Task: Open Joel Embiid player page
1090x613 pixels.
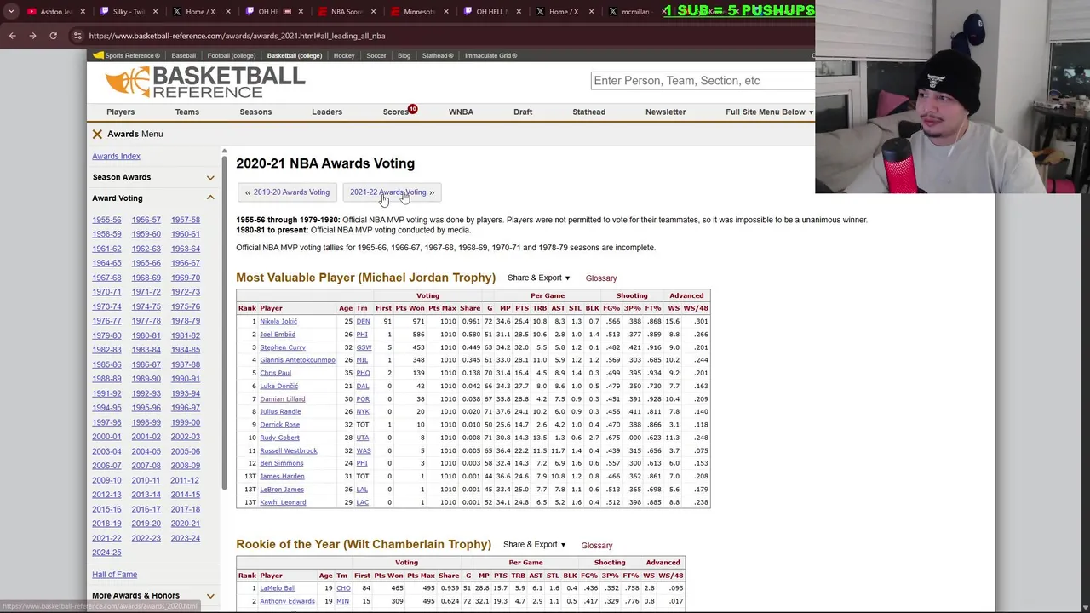Action: (278, 335)
